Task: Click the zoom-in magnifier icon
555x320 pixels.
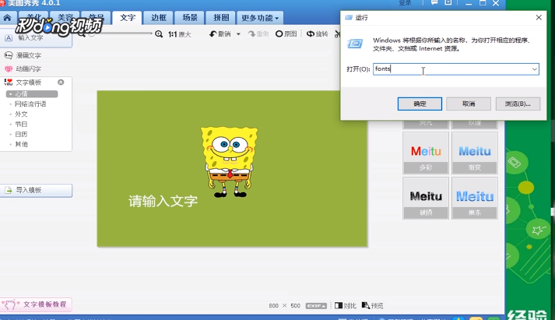Action: (x=159, y=34)
